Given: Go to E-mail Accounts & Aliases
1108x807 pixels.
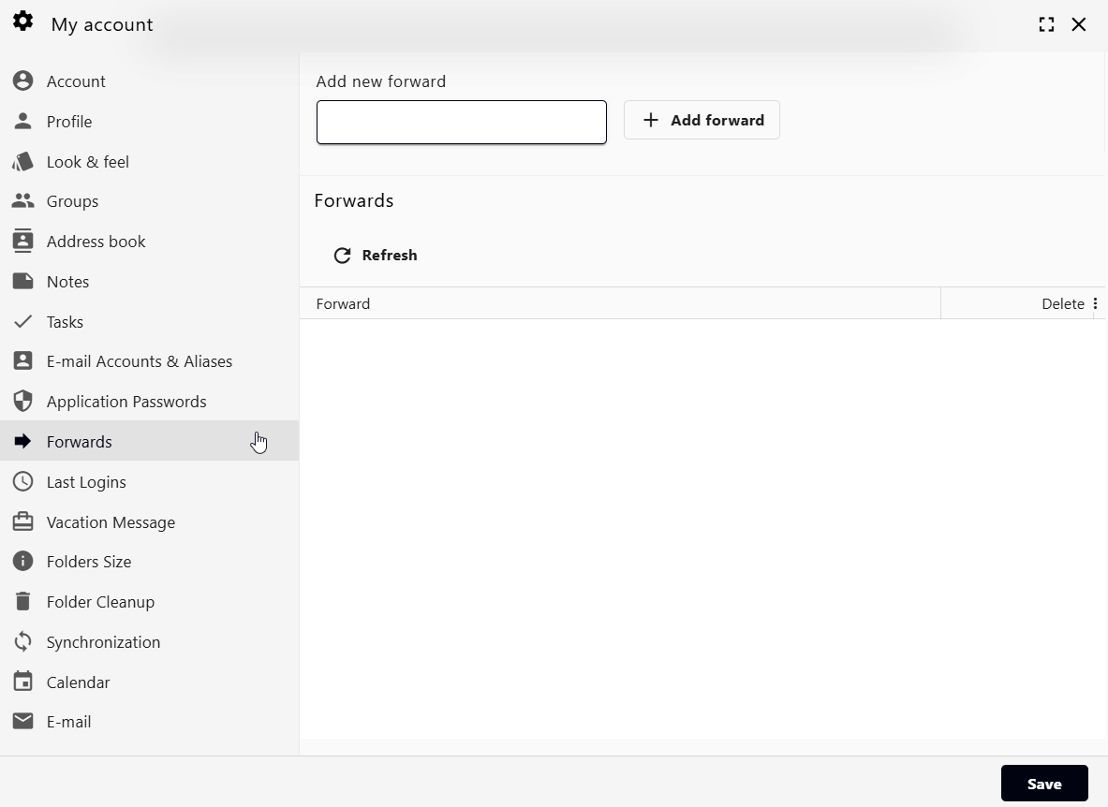Looking at the screenshot, I should tap(139, 361).
